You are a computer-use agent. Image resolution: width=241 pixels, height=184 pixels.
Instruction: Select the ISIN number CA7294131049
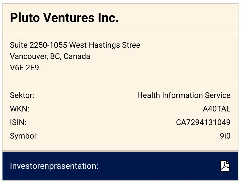[203, 122]
